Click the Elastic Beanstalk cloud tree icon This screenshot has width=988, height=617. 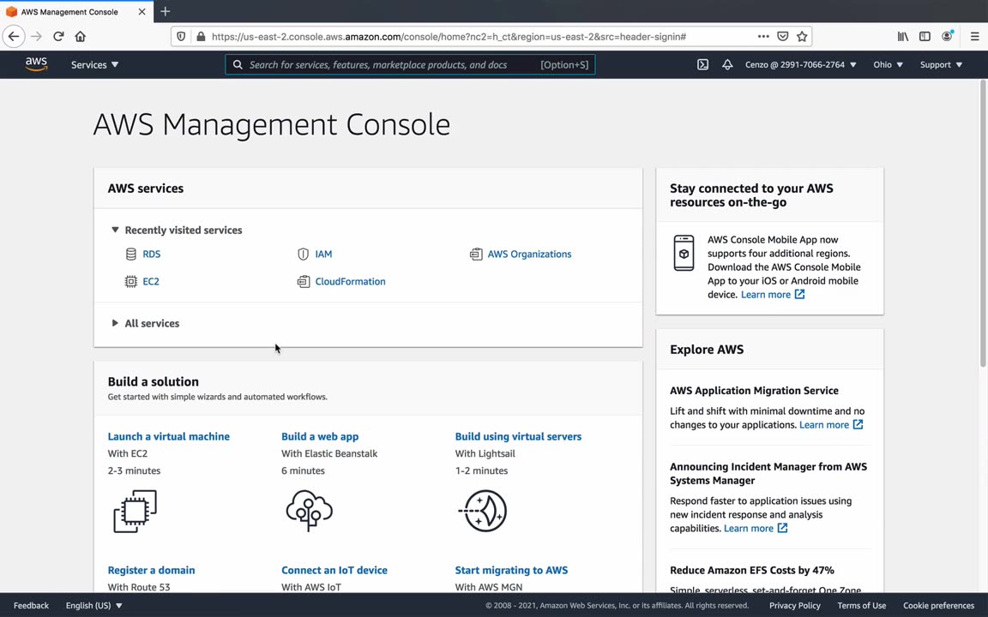tap(309, 511)
